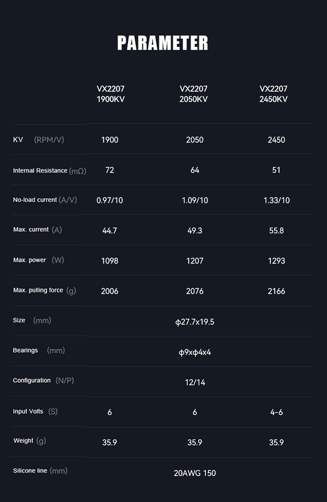This screenshot has width=327, height=502.
Task: Click the No-load current row label
Action: (44, 200)
